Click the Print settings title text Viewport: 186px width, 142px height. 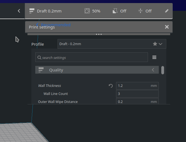click(x=42, y=27)
